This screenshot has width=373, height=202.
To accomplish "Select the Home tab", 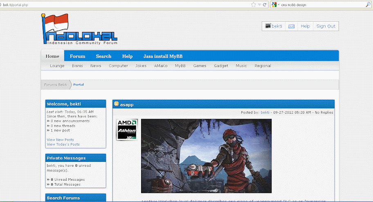I will click(52, 56).
